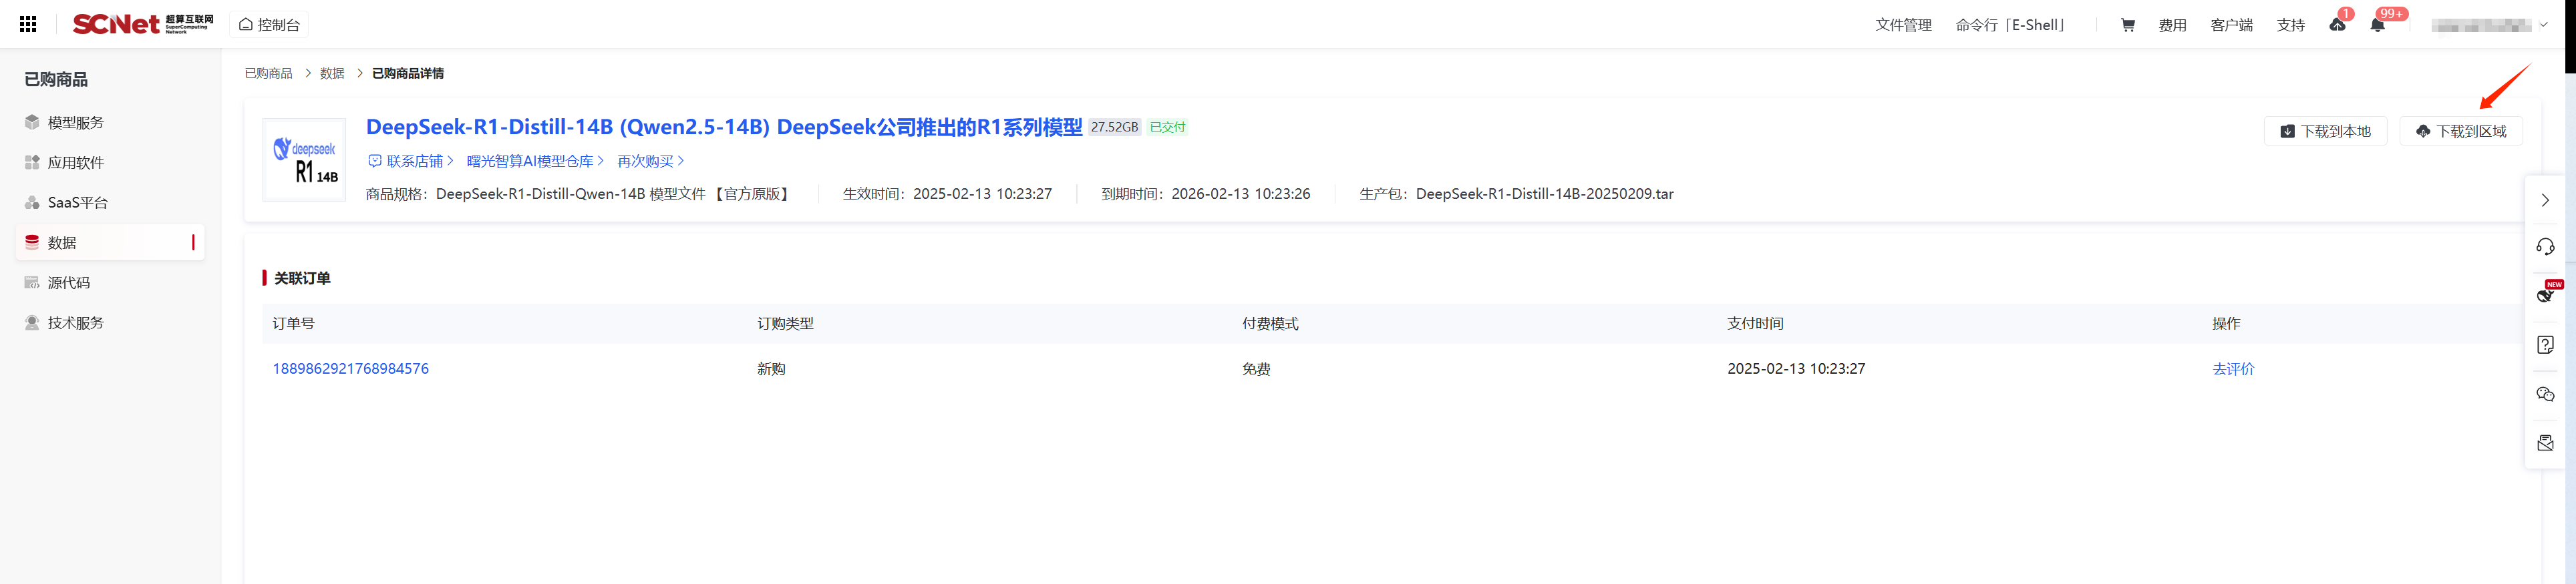Click 下载到区域 button
Viewport: 2576px width, 584px height.
[x=2460, y=131]
